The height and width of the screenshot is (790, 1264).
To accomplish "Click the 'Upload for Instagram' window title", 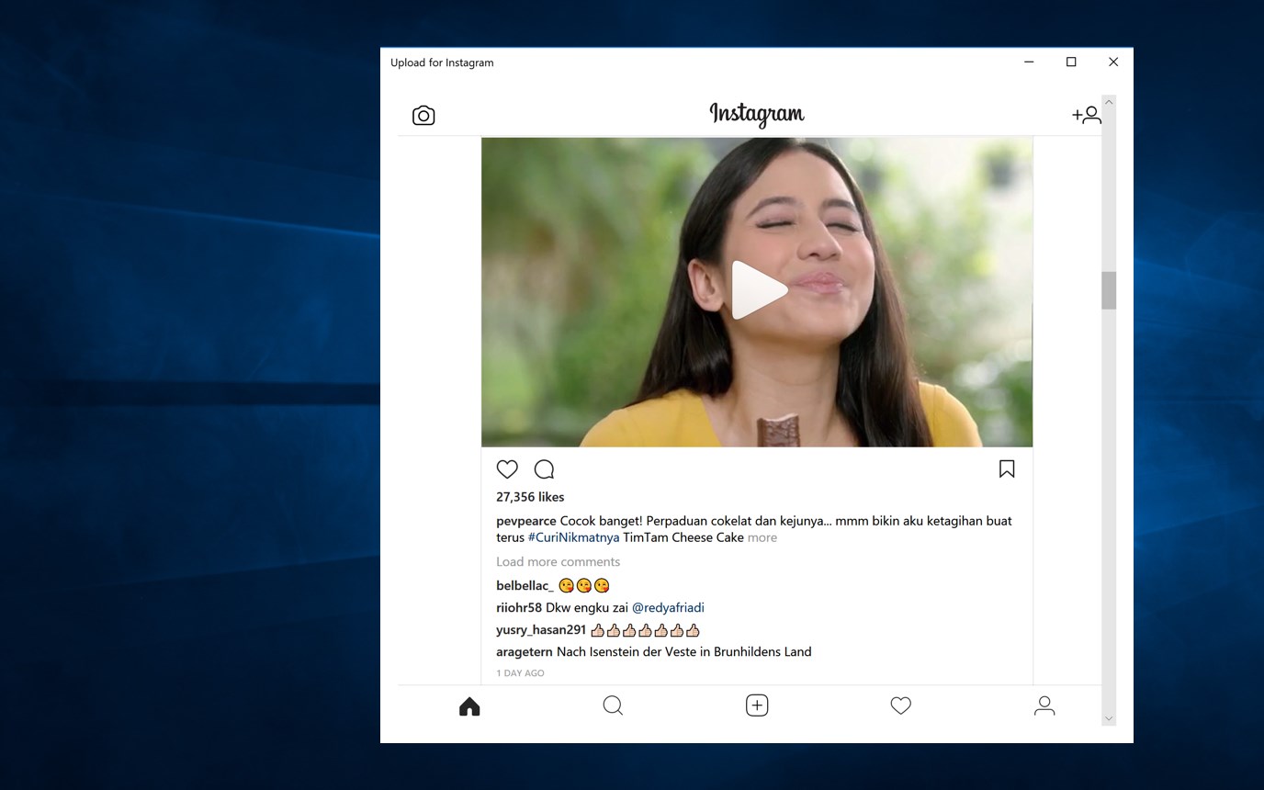I will tap(442, 62).
